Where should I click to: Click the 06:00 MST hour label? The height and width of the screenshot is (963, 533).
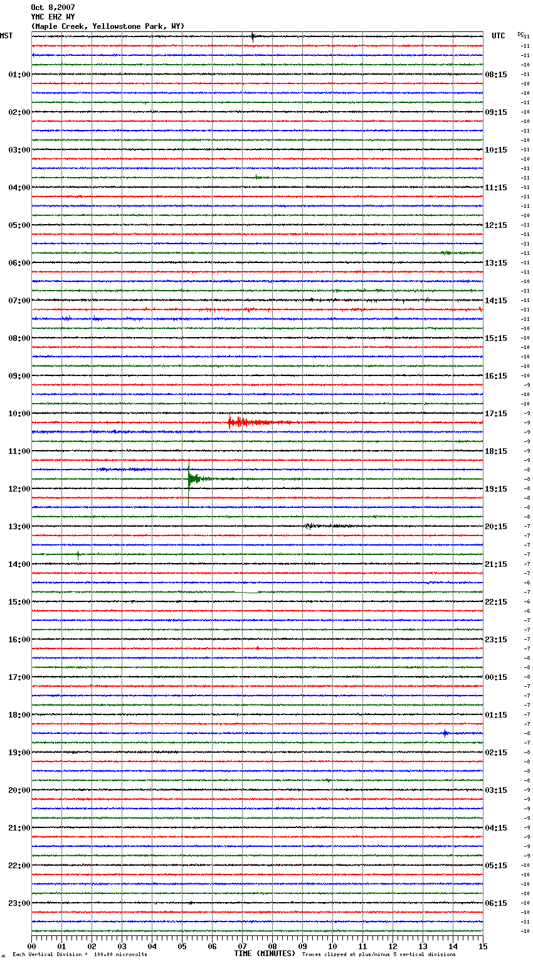pos(19,263)
